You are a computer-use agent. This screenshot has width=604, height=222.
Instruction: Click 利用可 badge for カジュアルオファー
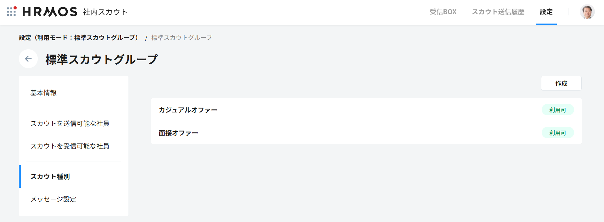[x=557, y=110]
